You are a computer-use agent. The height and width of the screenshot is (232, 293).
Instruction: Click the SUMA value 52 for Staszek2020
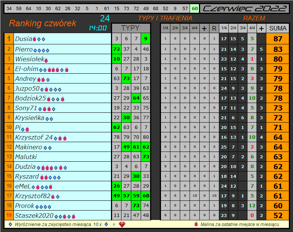point(278,215)
